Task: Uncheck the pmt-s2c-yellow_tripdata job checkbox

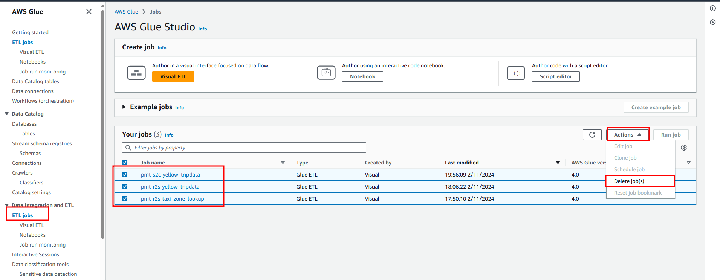Action: (x=125, y=175)
